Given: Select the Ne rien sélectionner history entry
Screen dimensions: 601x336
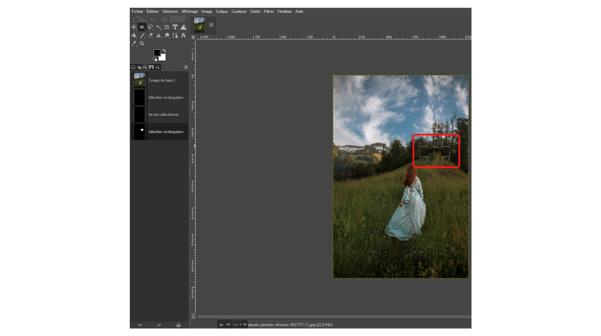Looking at the screenshot, I should (x=159, y=115).
